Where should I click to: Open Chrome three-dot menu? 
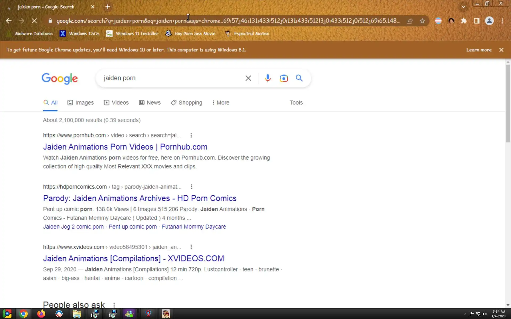[x=502, y=21]
